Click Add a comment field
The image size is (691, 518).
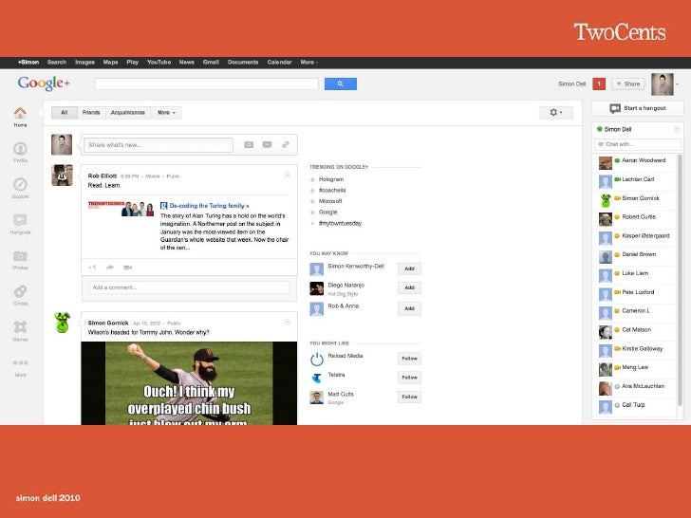(x=189, y=287)
